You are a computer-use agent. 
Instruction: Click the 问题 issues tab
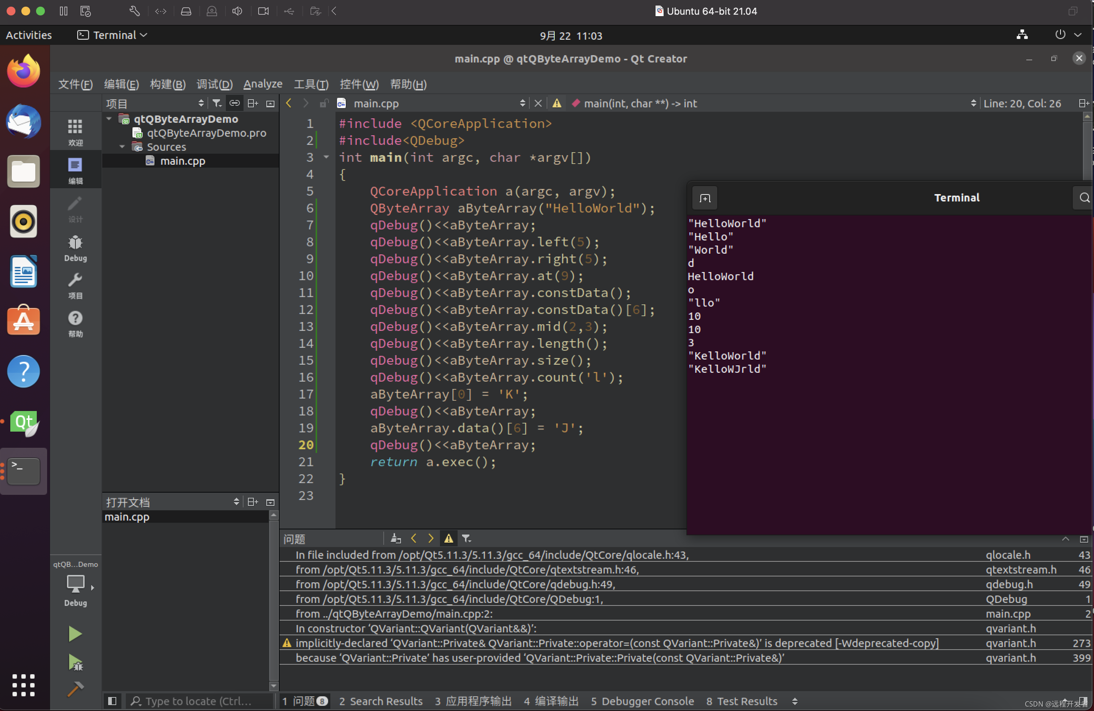point(305,701)
